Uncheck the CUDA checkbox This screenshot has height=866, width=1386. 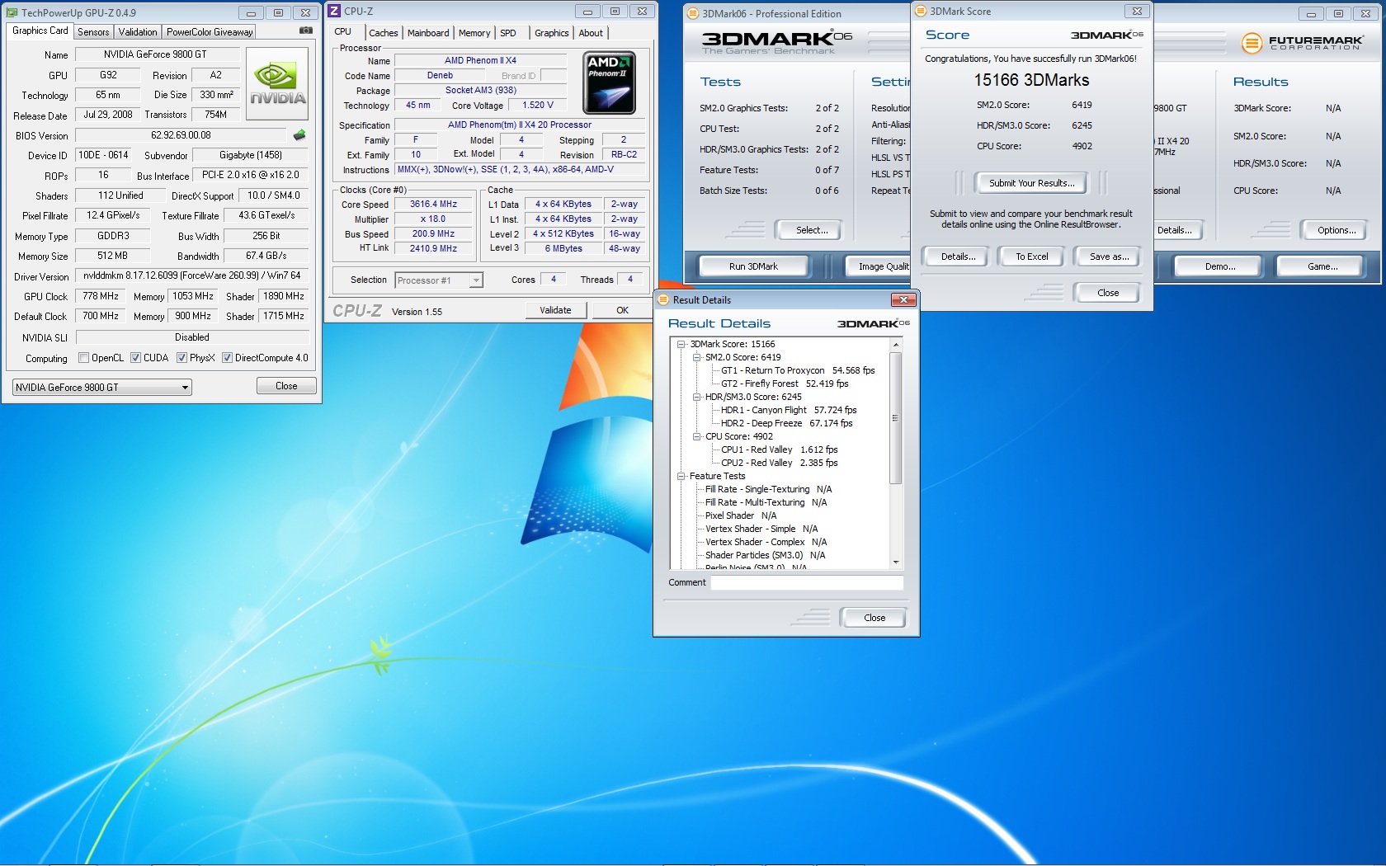[135, 358]
